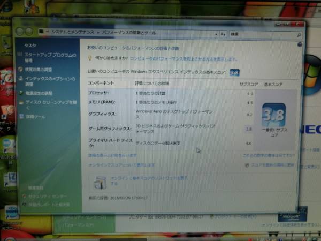Click the コンポーネント column header
Image resolution: width=321 pixels, height=241 pixels.
tap(101, 83)
